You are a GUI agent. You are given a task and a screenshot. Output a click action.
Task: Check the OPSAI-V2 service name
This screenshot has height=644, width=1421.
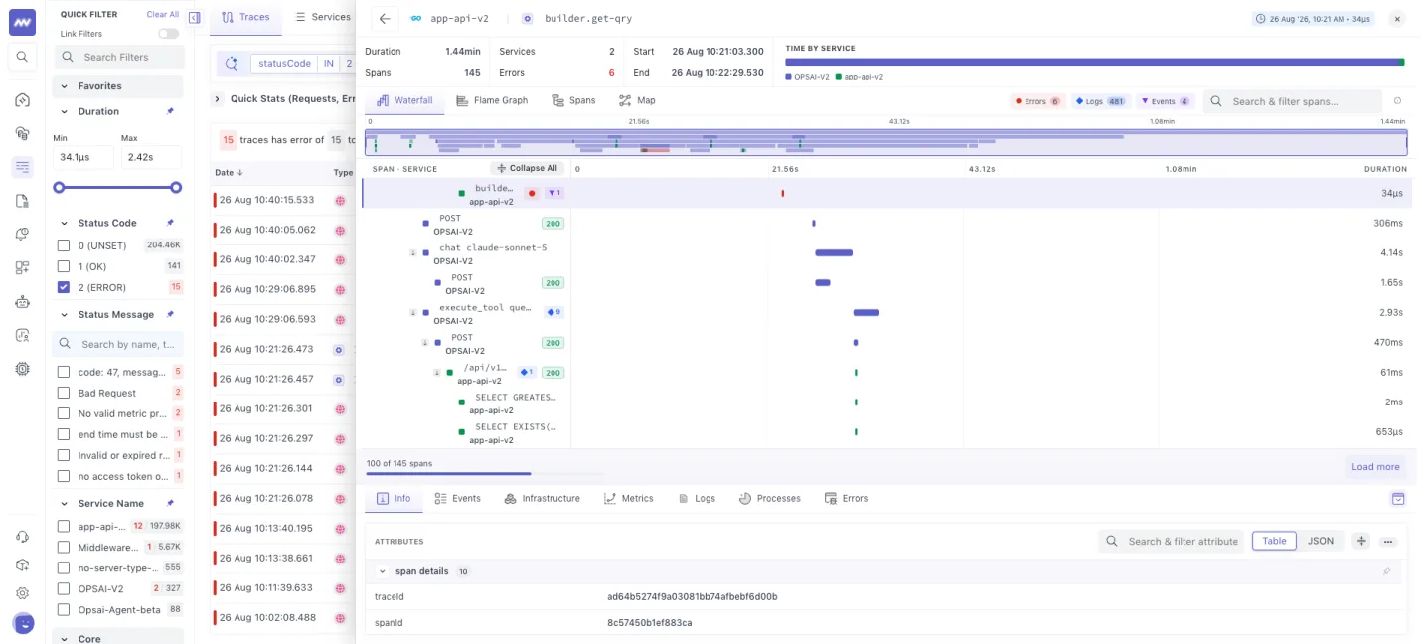pyautogui.click(x=64, y=588)
